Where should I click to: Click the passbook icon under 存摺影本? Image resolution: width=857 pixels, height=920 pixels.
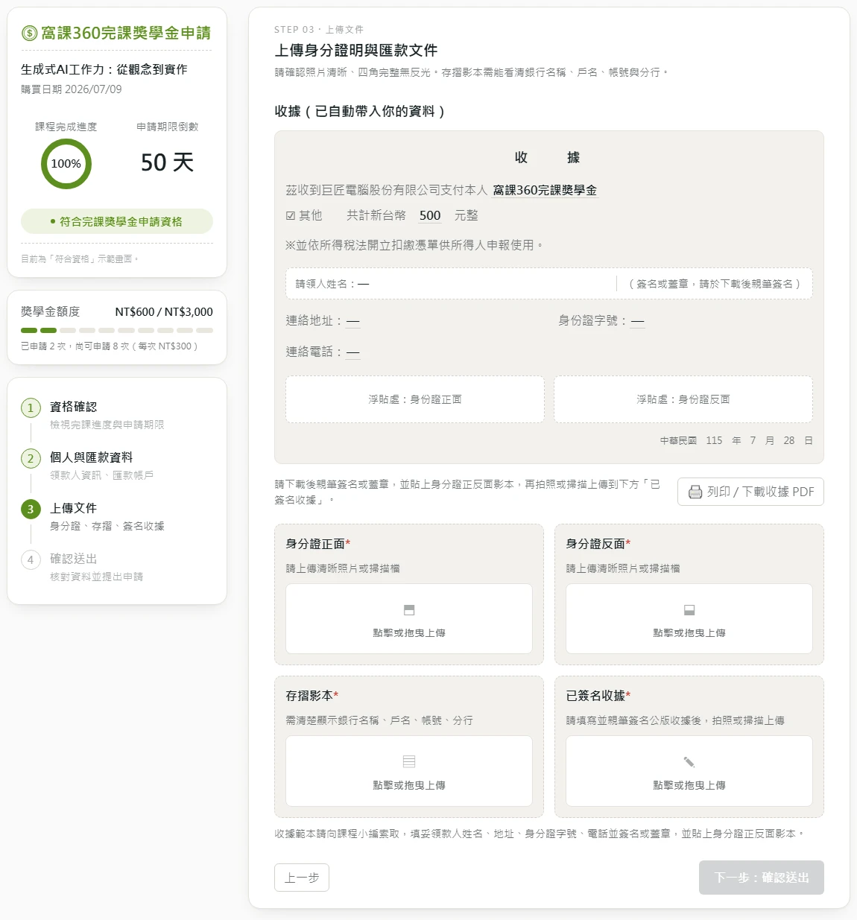click(409, 761)
